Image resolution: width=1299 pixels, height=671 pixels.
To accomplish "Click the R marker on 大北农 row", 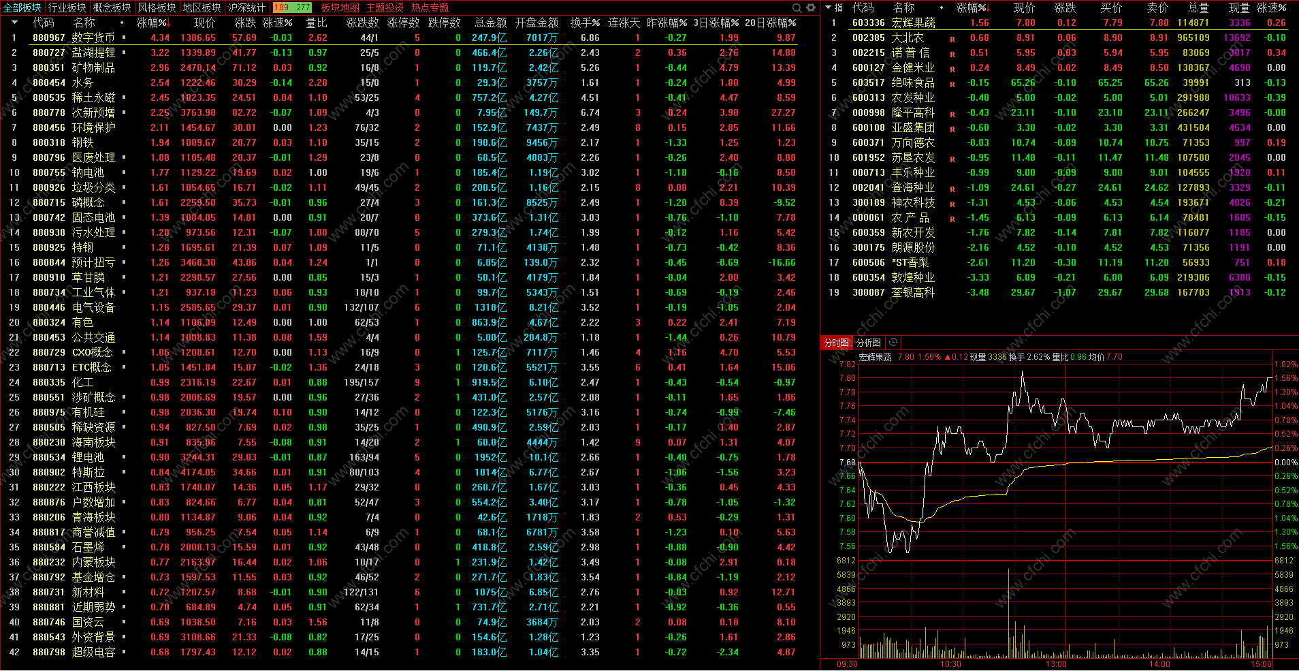I will (x=952, y=40).
